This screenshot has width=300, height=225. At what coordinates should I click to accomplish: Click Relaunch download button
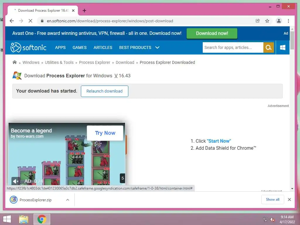point(105,91)
